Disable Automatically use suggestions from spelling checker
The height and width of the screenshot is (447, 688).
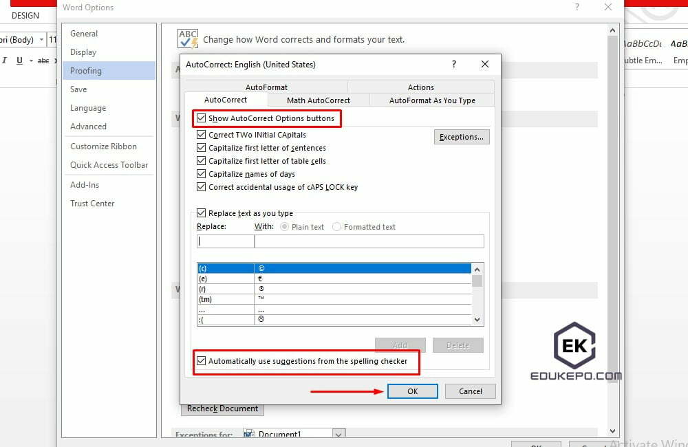click(x=202, y=361)
